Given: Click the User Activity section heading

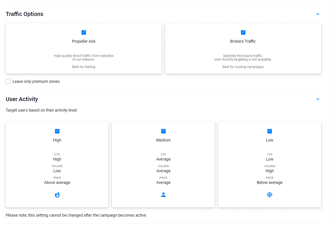Looking at the screenshot, I should 22,99.
